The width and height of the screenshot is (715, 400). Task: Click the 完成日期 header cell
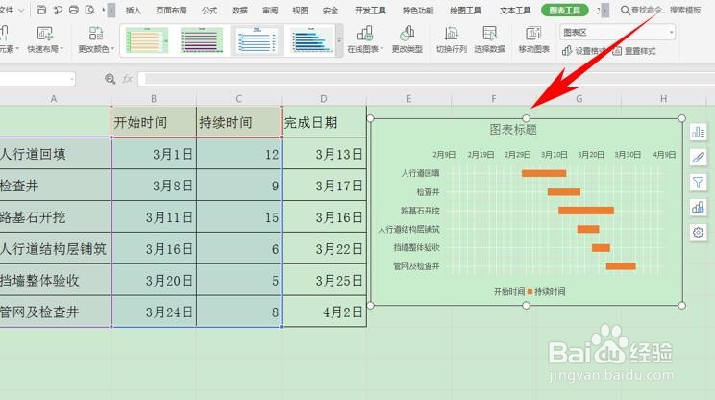(324, 122)
